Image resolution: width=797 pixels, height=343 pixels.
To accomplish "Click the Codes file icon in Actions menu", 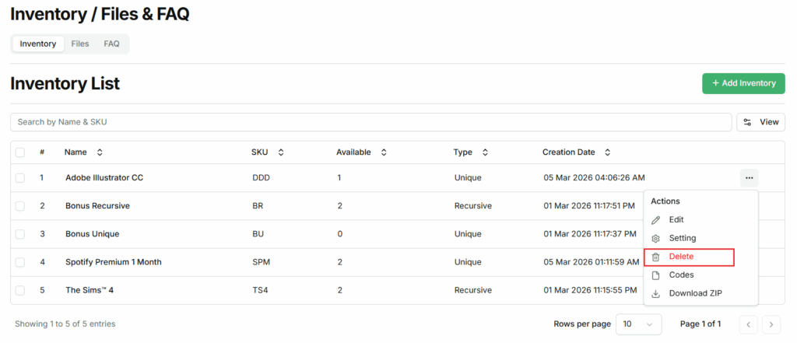I will pyautogui.click(x=655, y=275).
